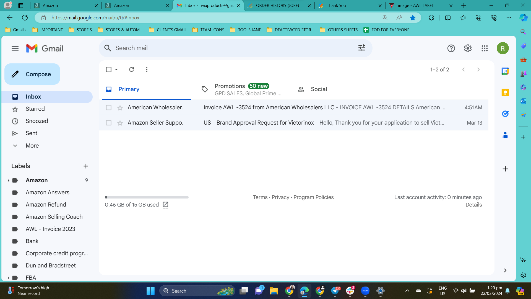Viewport: 531px width, 299px height.
Task: Star the Amazon Seller Support email
Action: 120,123
